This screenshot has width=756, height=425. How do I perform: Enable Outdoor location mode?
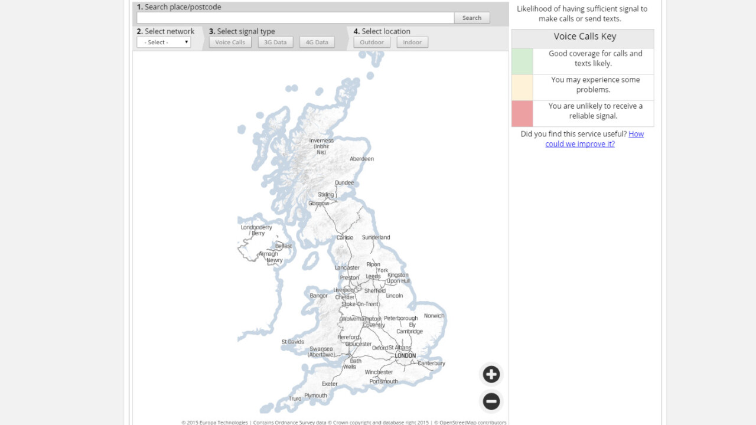372,42
